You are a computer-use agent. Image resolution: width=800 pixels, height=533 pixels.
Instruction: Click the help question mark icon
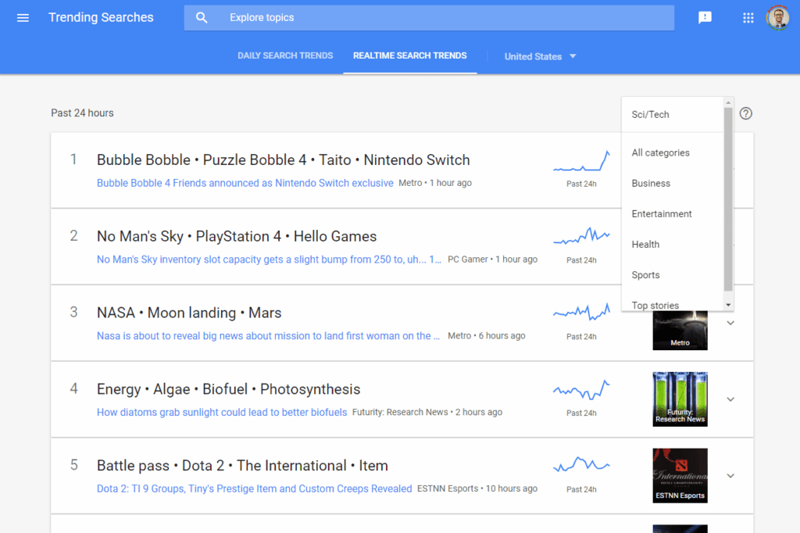click(x=745, y=113)
